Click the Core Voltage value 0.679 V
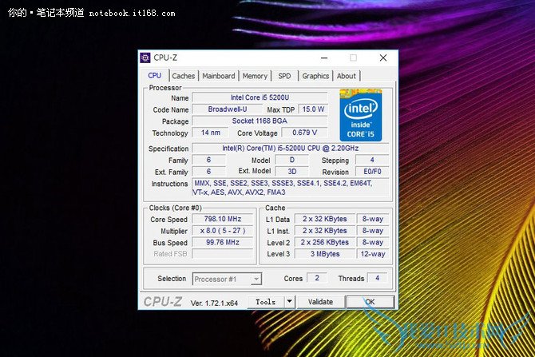 (304, 133)
